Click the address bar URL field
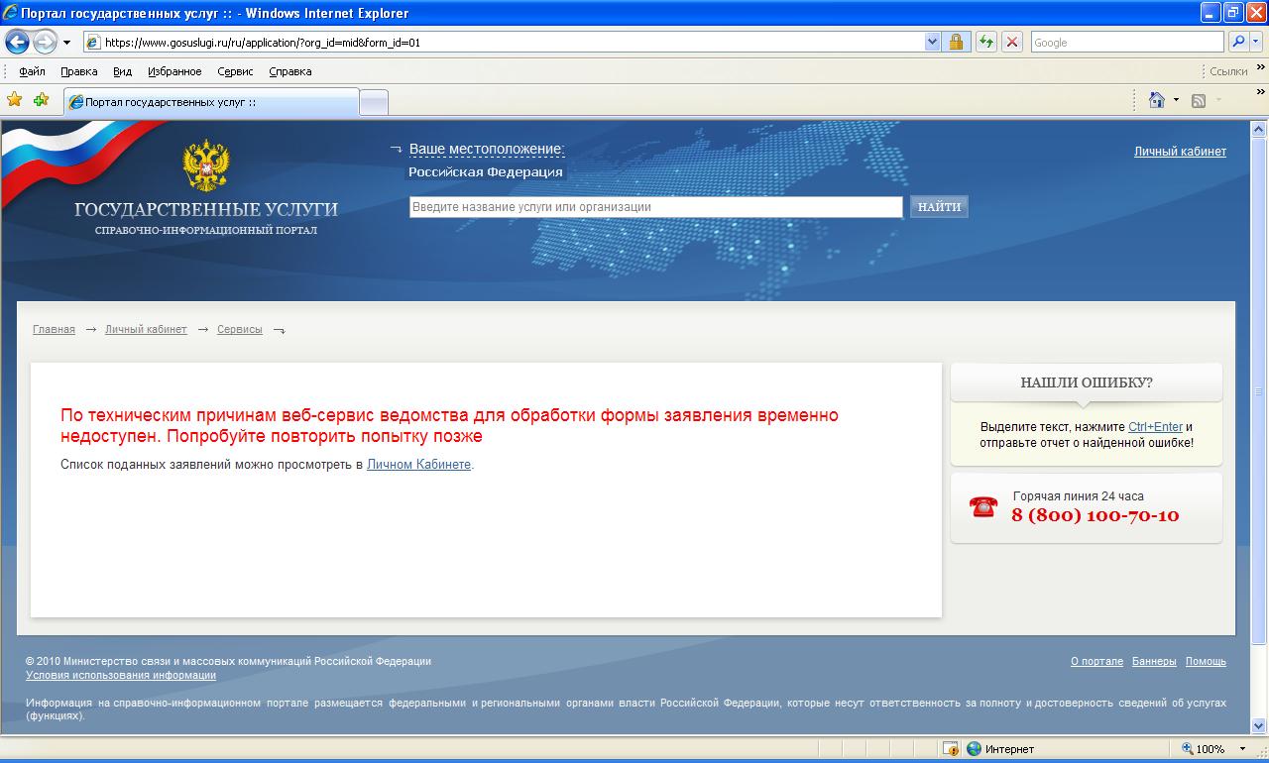Image resolution: width=1269 pixels, height=763 pixels. [504, 43]
